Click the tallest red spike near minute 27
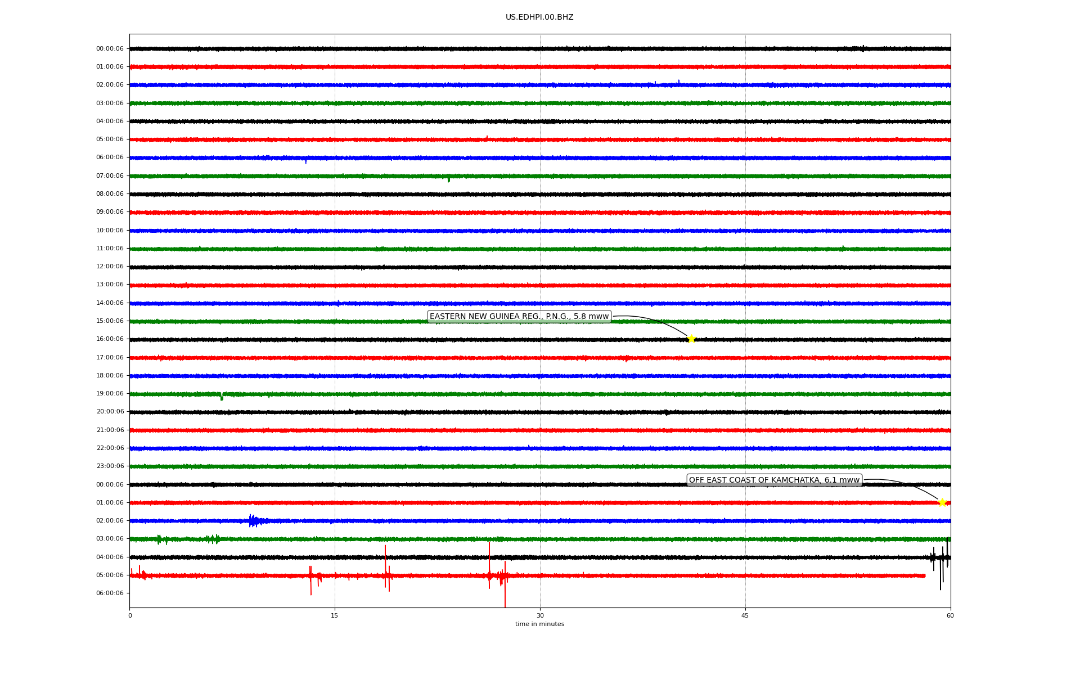Viewport: 1080px width, 675px height. [x=505, y=584]
